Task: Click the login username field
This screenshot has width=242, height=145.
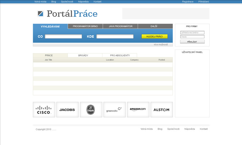Action: [192, 32]
